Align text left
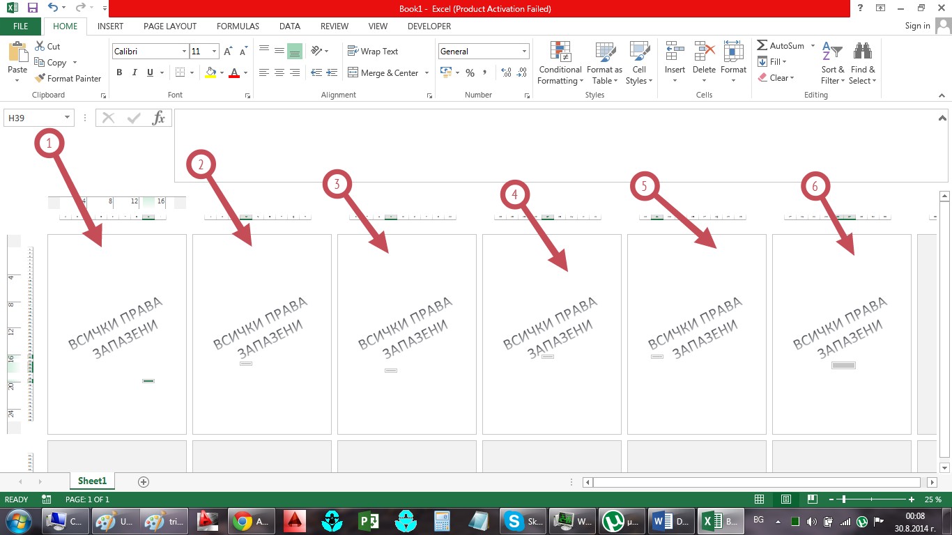Viewport: 952px width, 535px height. pos(264,72)
